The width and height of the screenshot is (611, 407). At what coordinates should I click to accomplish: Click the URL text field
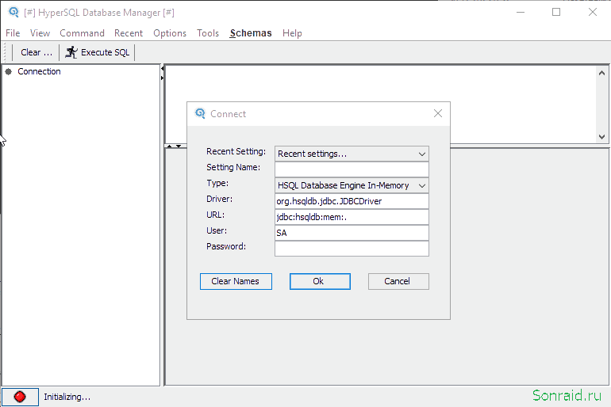tap(352, 217)
